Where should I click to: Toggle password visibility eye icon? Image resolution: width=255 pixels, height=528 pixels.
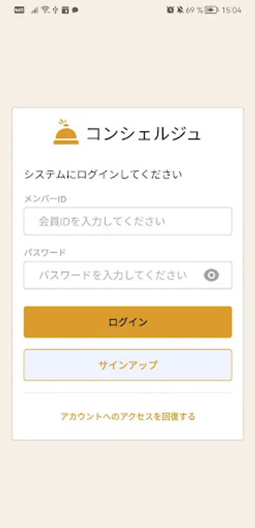(212, 276)
